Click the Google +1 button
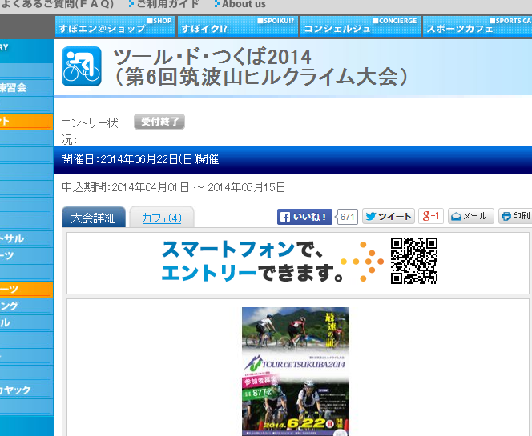Viewport: 532px width, 436px height. coord(431,217)
